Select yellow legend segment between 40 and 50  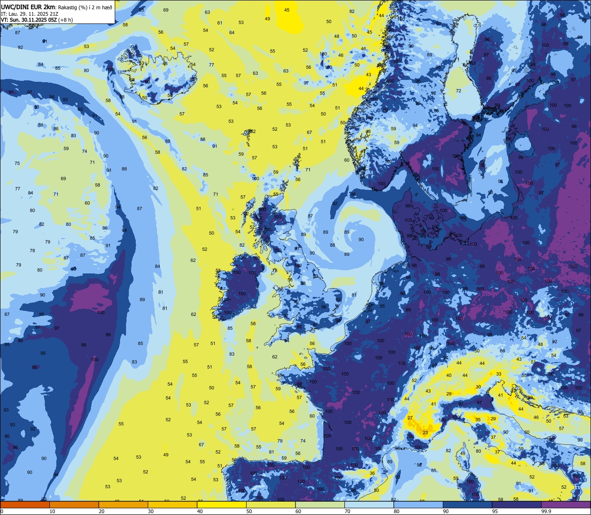click(x=222, y=504)
